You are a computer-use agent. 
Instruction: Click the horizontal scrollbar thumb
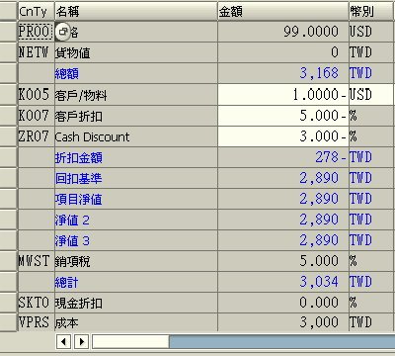130,341
